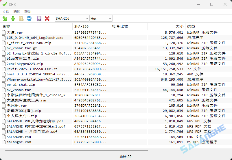Click file icon next to 免注册.rar
This screenshot has height=160, width=232.
[4, 106]
